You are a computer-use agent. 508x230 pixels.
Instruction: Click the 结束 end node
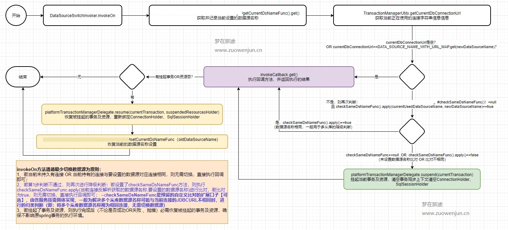tap(23, 77)
